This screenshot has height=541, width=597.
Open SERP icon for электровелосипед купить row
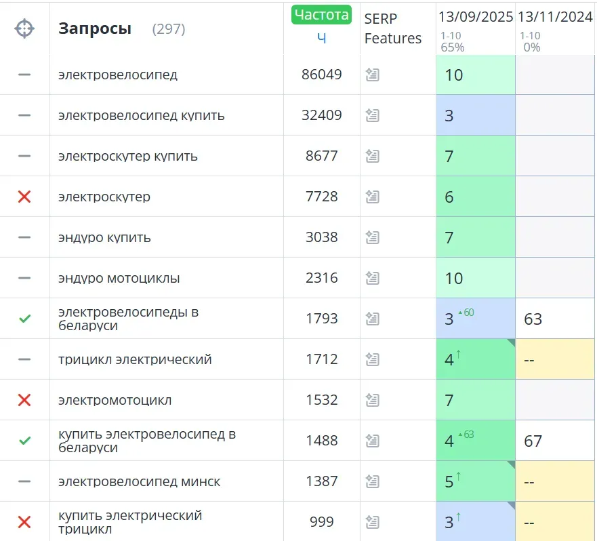(373, 115)
